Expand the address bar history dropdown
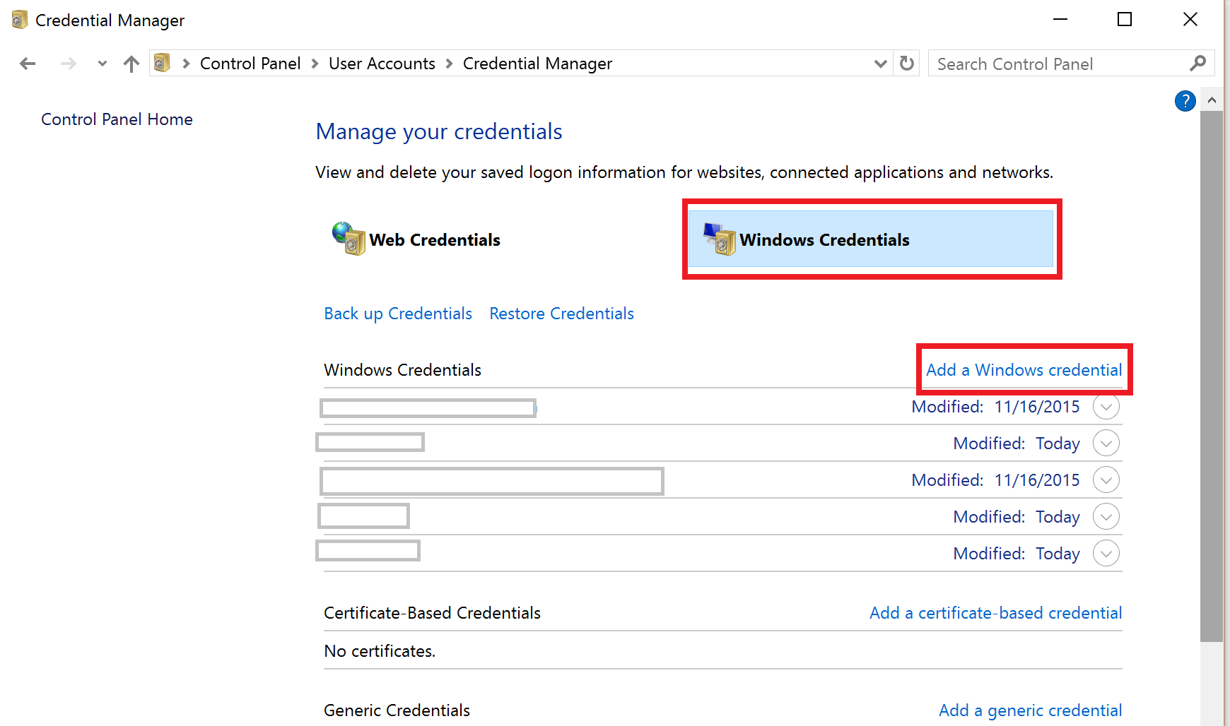This screenshot has height=726, width=1230. click(880, 63)
